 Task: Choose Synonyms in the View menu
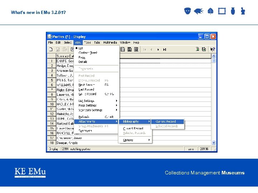pyautogui.click(x=97, y=131)
